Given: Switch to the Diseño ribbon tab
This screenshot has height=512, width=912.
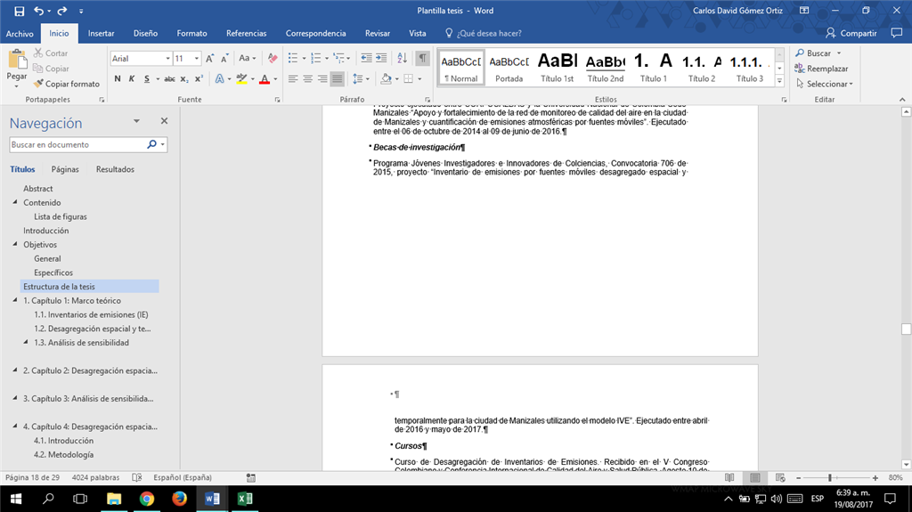Looking at the screenshot, I should [x=145, y=33].
